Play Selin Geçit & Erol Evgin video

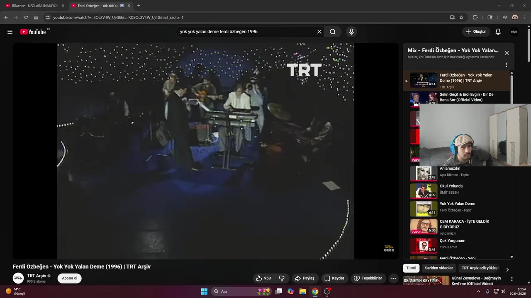pyautogui.click(x=456, y=99)
